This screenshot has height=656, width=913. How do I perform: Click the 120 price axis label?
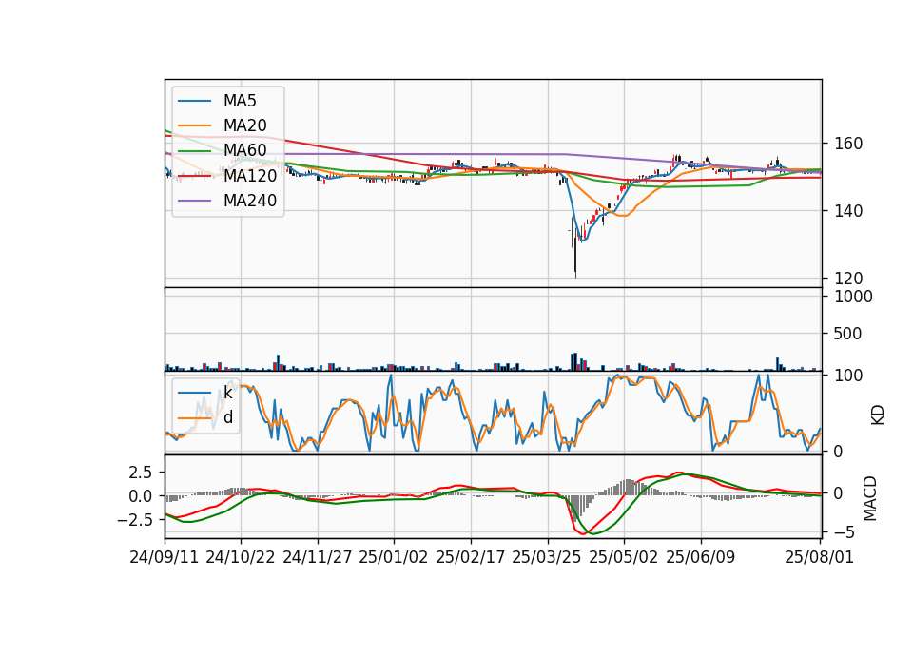[848, 279]
